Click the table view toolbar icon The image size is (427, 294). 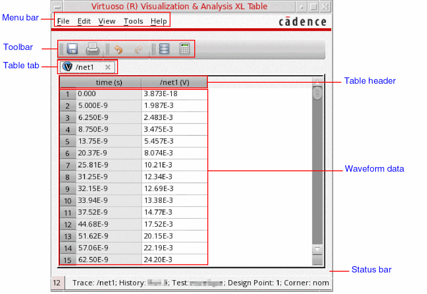[164, 49]
